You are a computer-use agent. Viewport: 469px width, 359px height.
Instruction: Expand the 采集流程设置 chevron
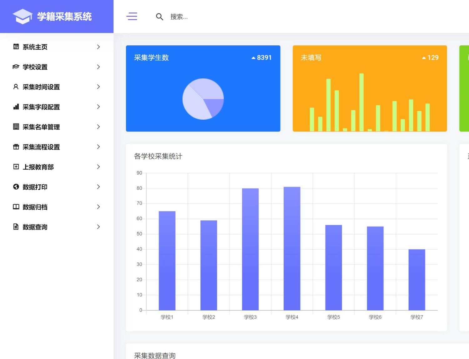(98, 147)
